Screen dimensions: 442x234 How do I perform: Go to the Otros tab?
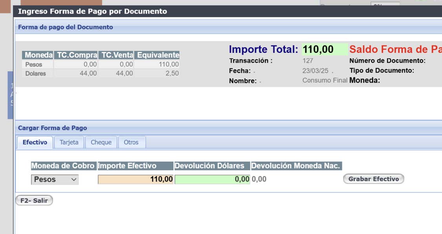[x=131, y=142]
